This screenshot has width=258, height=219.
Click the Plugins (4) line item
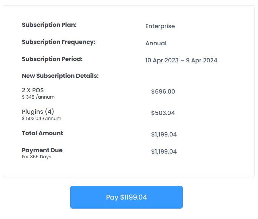[x=38, y=112]
